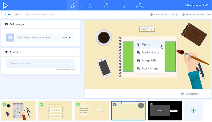The height and width of the screenshot is (122, 212).
Task: Open scene 4 three-dot options button
Action: [141, 106]
